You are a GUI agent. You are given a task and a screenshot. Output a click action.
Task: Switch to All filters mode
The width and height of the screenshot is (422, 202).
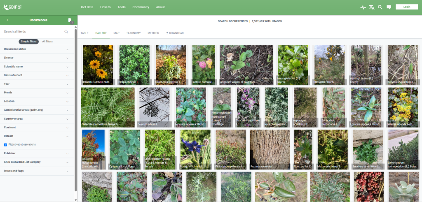pos(47,42)
